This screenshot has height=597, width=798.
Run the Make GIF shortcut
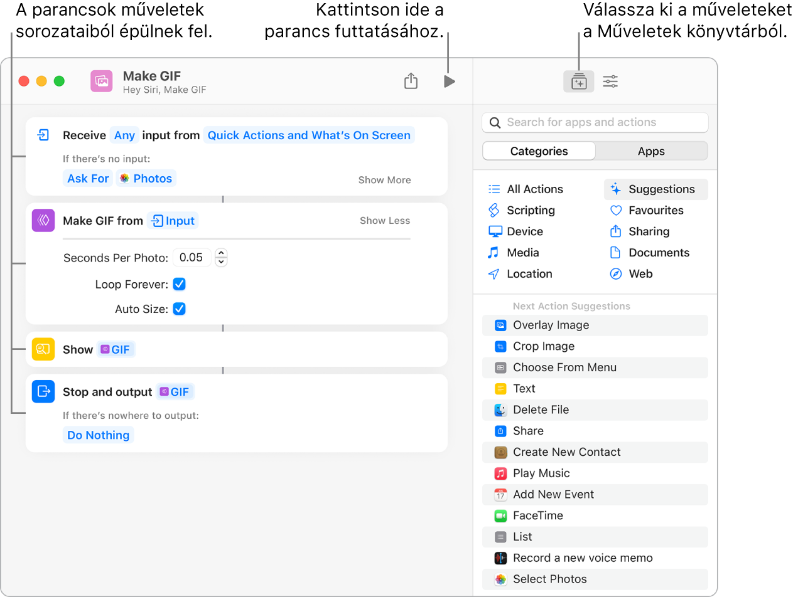449,82
